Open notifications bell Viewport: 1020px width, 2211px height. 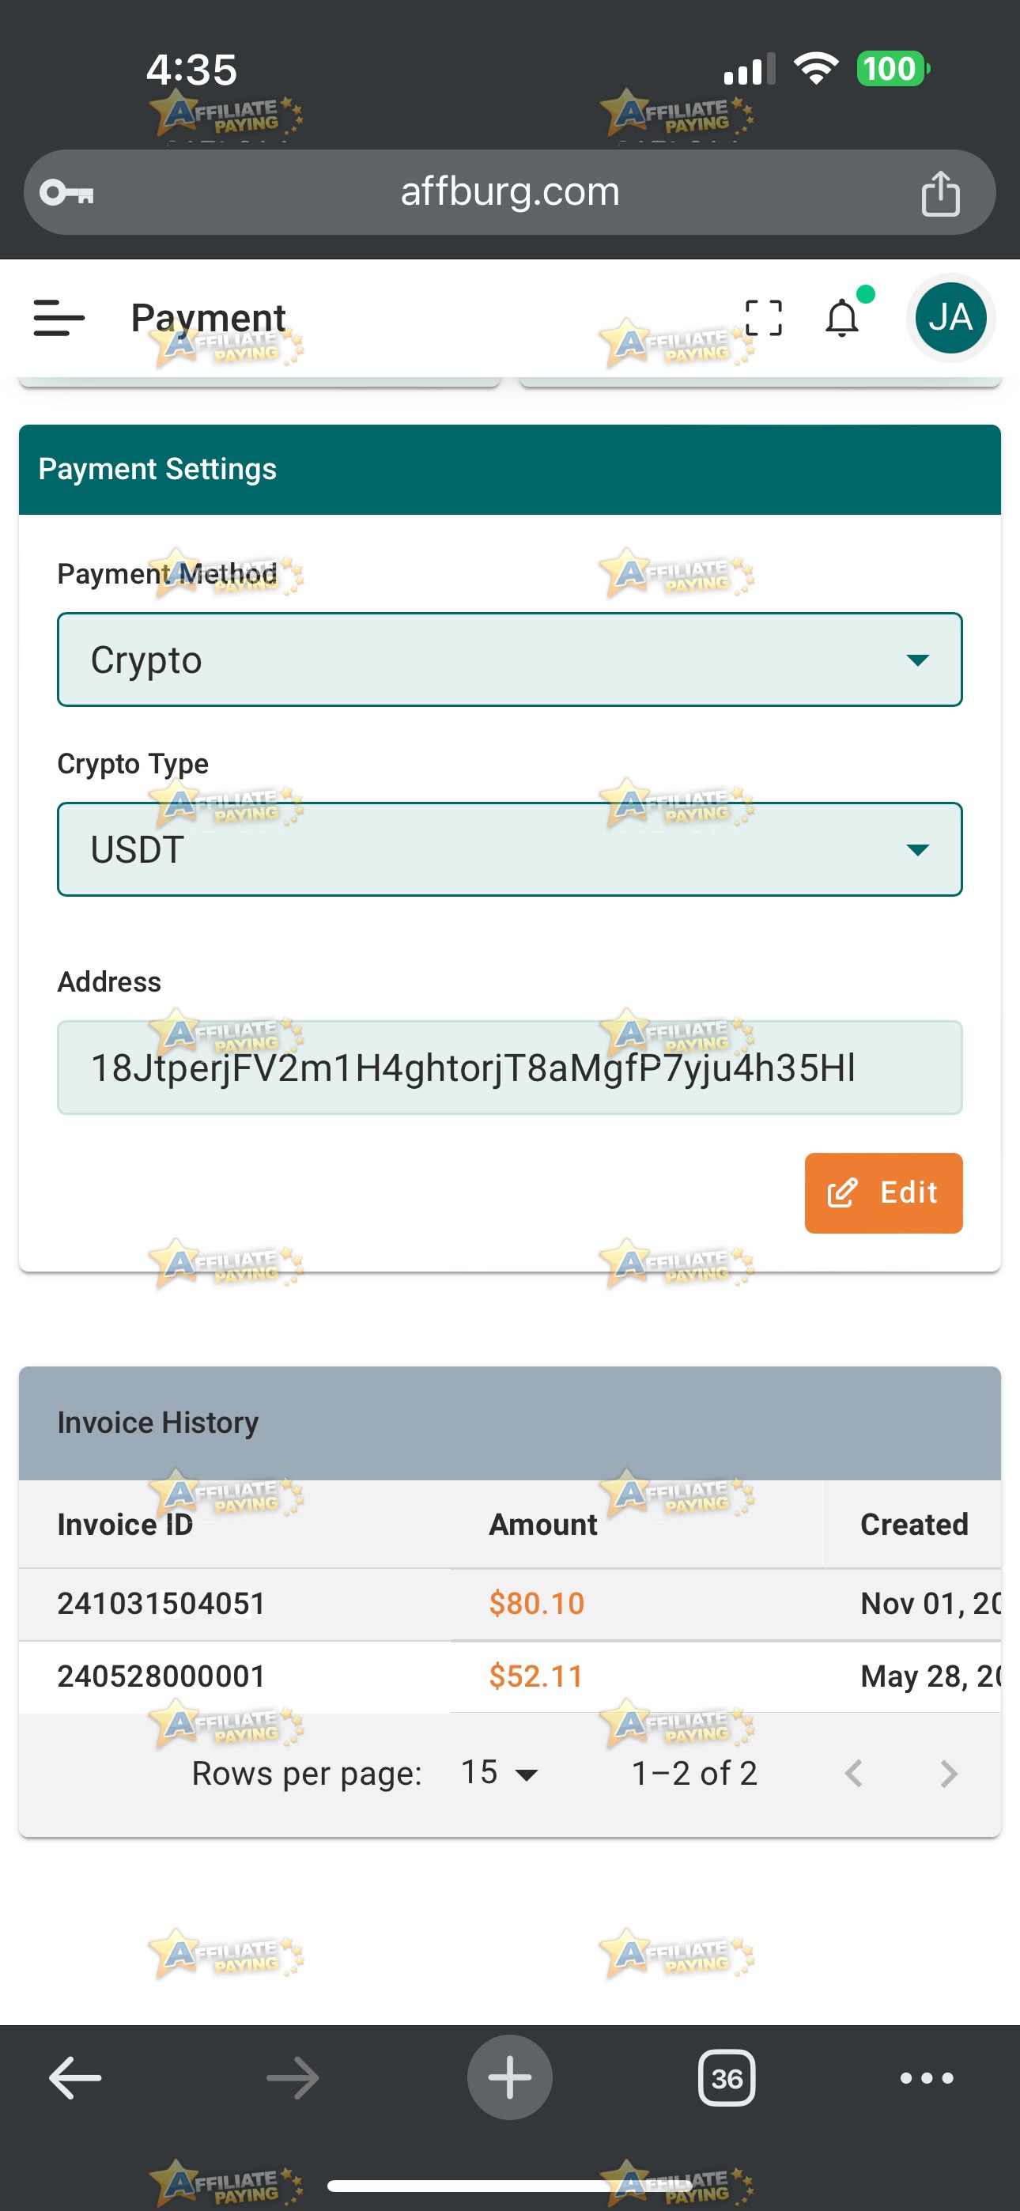[x=843, y=318]
